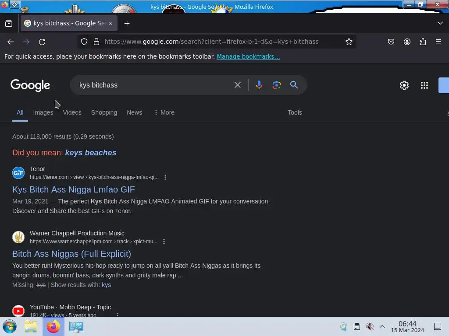Open the Save to Pocket icon

pyautogui.click(x=391, y=42)
